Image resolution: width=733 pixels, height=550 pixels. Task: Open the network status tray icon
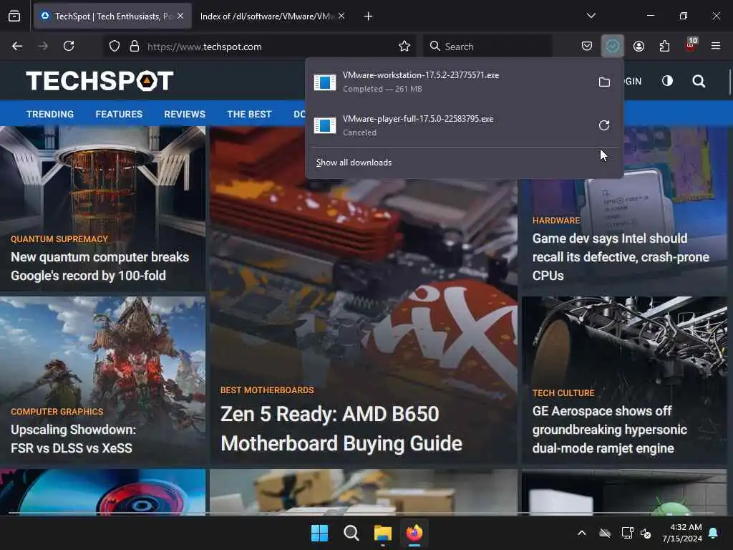tap(627, 533)
